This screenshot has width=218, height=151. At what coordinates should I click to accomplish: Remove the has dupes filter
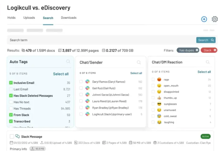click(x=197, y=50)
